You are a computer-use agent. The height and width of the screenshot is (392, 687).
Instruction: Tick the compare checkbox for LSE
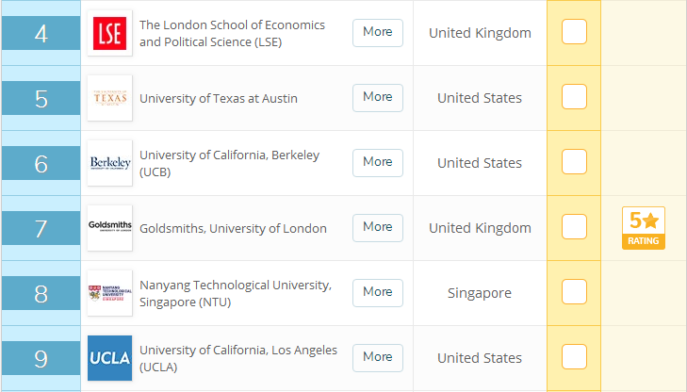point(574,32)
